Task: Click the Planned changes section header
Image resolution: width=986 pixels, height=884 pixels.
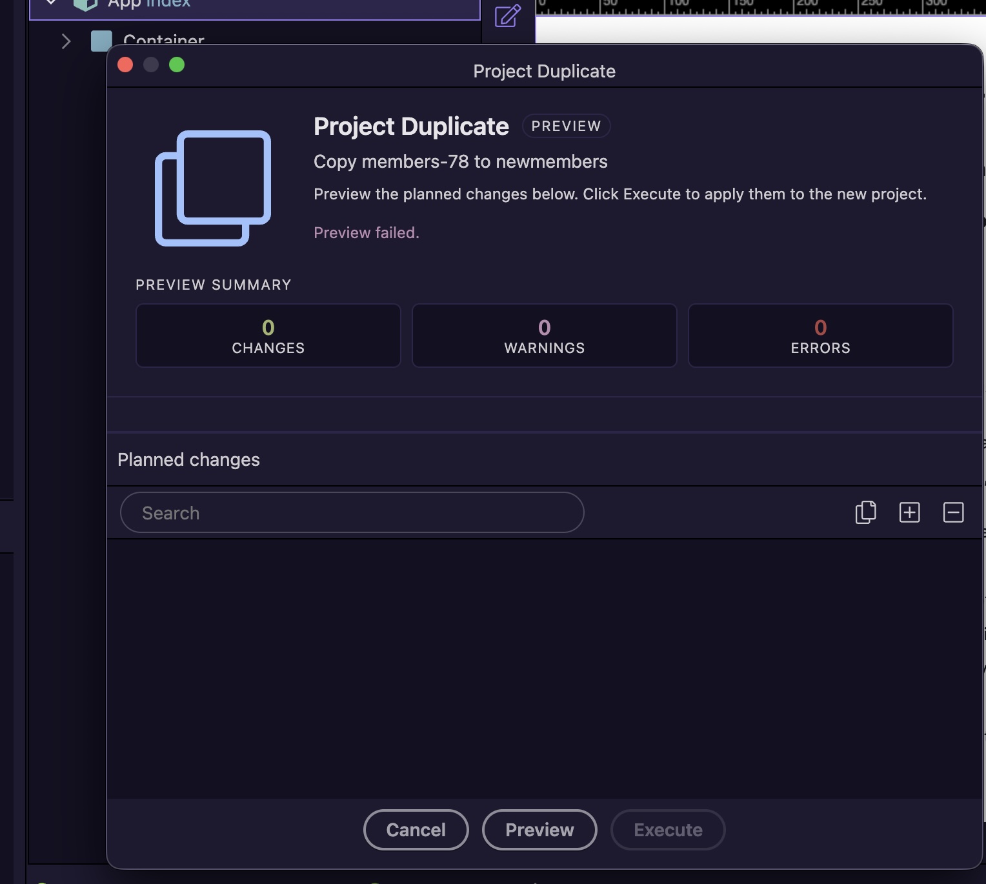Action: click(x=188, y=459)
